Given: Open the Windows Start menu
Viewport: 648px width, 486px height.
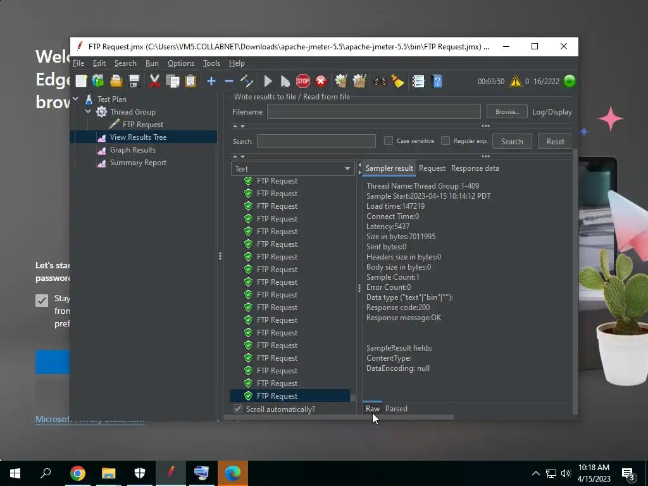Looking at the screenshot, I should pyautogui.click(x=15, y=473).
